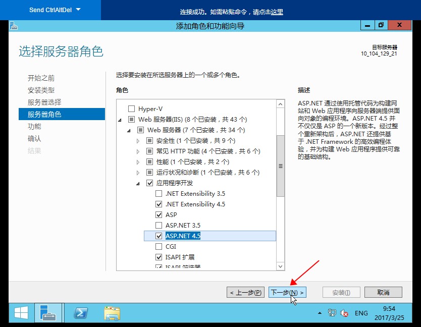Check the CGI checkbox

pyautogui.click(x=159, y=246)
